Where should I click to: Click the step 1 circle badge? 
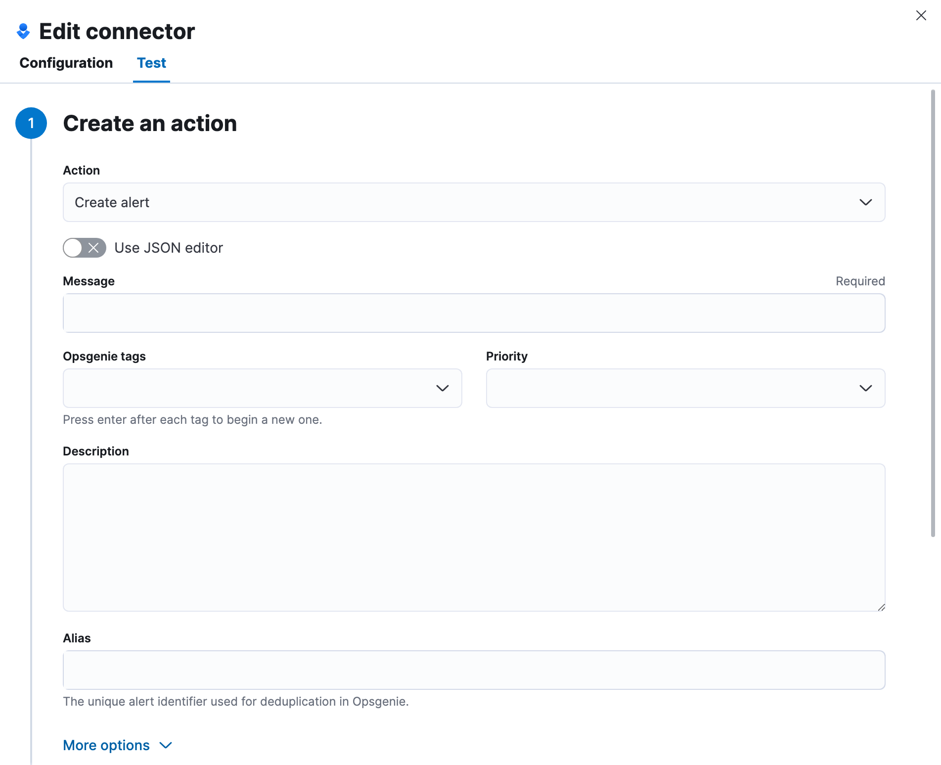pyautogui.click(x=31, y=123)
